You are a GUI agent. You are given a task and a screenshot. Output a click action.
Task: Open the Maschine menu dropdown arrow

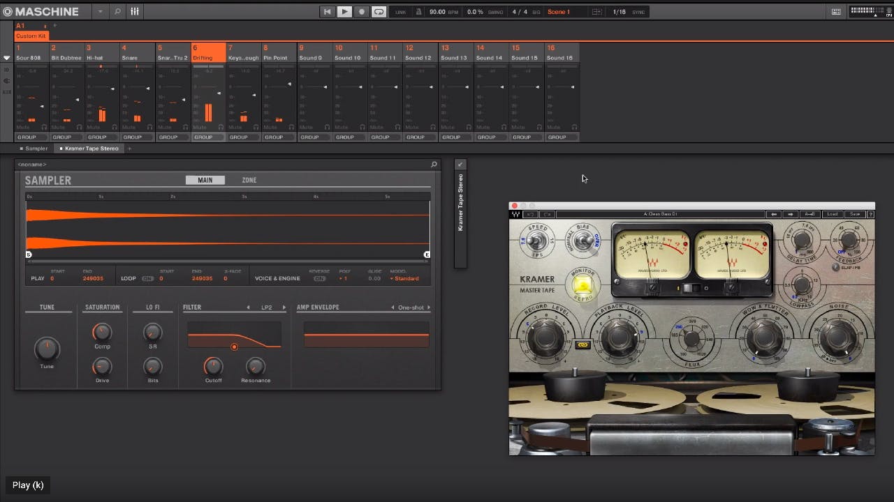100,12
